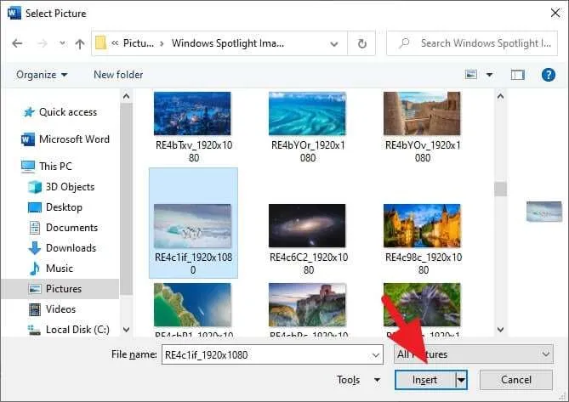Select RE4bTxv_1920x1080 night city thumbnail
The image size is (569, 402).
[x=192, y=113]
